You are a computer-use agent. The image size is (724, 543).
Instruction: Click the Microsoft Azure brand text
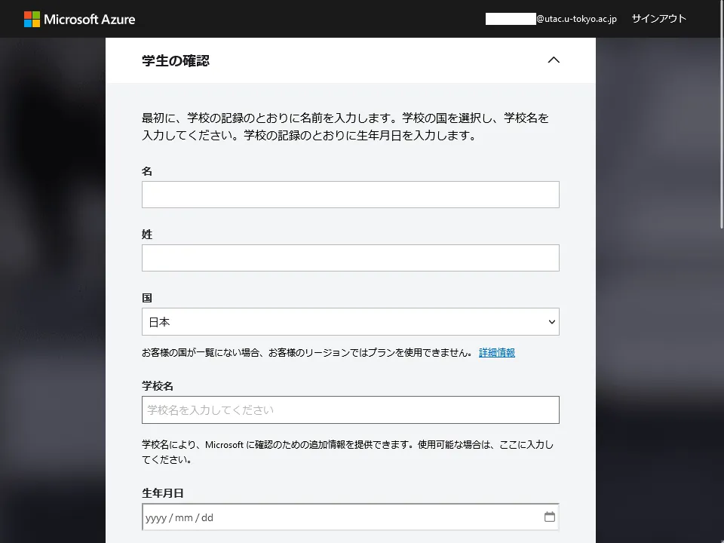tap(90, 19)
